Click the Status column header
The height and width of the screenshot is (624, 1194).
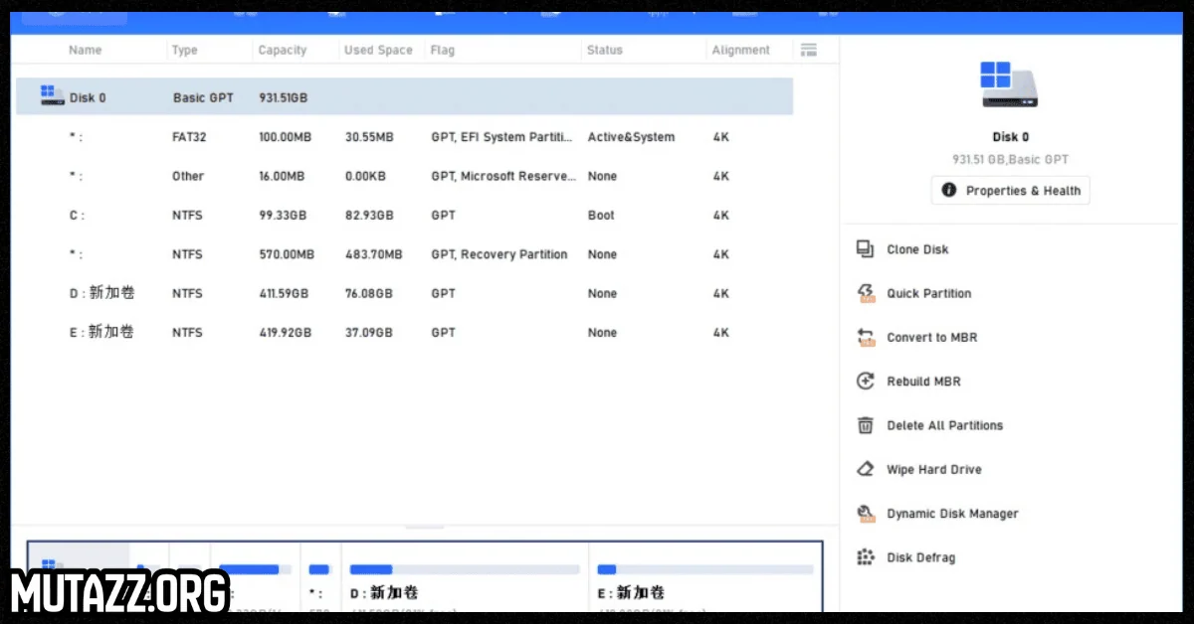click(605, 49)
